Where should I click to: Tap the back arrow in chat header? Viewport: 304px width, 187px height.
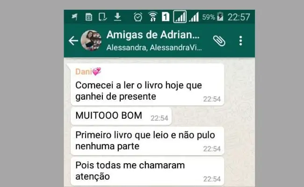(x=73, y=41)
